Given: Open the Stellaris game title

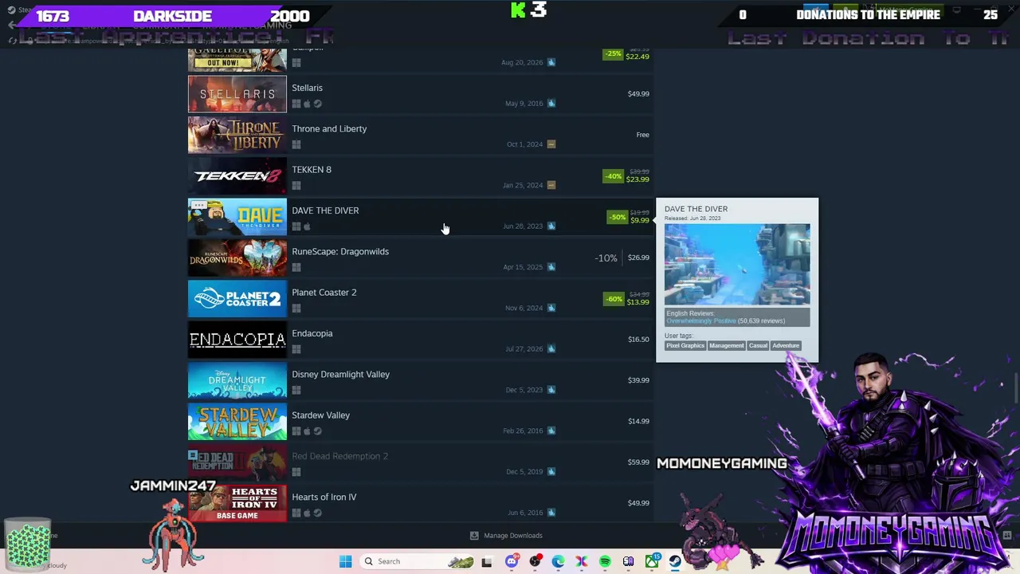Looking at the screenshot, I should coord(307,88).
